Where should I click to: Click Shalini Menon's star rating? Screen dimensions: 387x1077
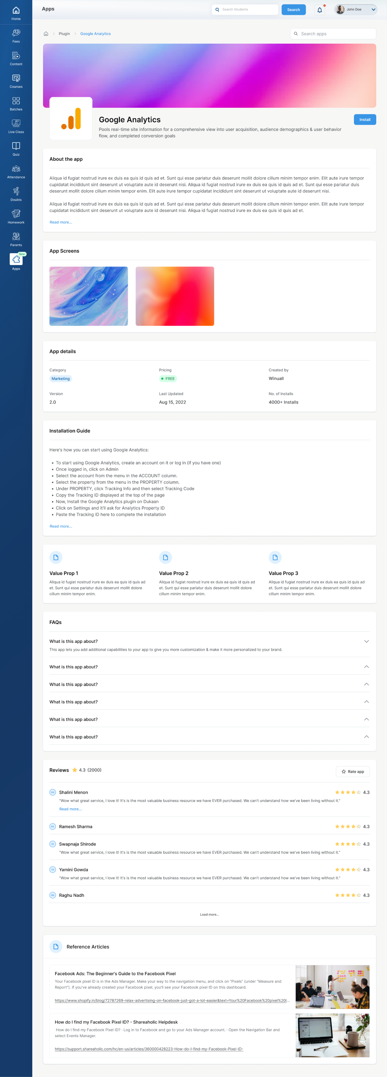pos(348,792)
